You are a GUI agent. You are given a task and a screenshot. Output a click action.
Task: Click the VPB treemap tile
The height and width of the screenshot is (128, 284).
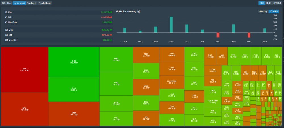pyautogui.click(x=213, y=121)
